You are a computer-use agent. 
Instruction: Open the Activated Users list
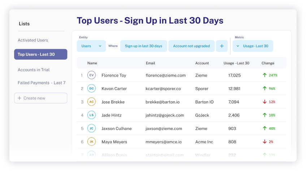[33, 40]
